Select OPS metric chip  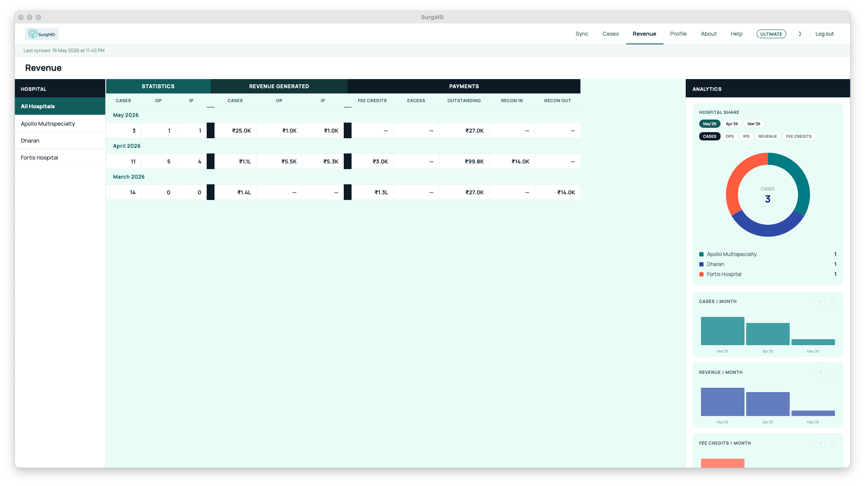coord(730,136)
